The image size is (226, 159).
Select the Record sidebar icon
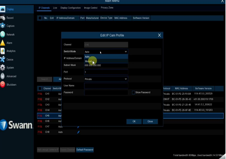(3, 18)
